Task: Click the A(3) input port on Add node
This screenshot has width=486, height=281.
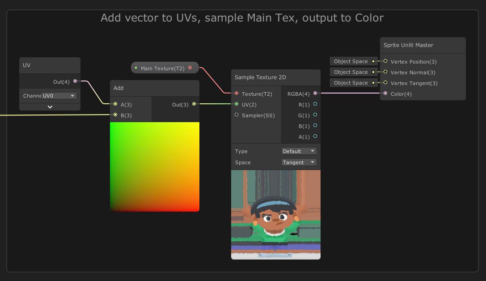Action: 115,104
